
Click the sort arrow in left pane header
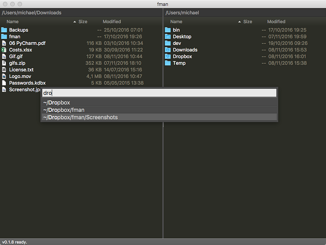click(75, 22)
